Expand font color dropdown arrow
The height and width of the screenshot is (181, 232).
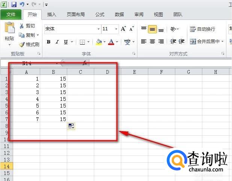[x=117, y=42]
